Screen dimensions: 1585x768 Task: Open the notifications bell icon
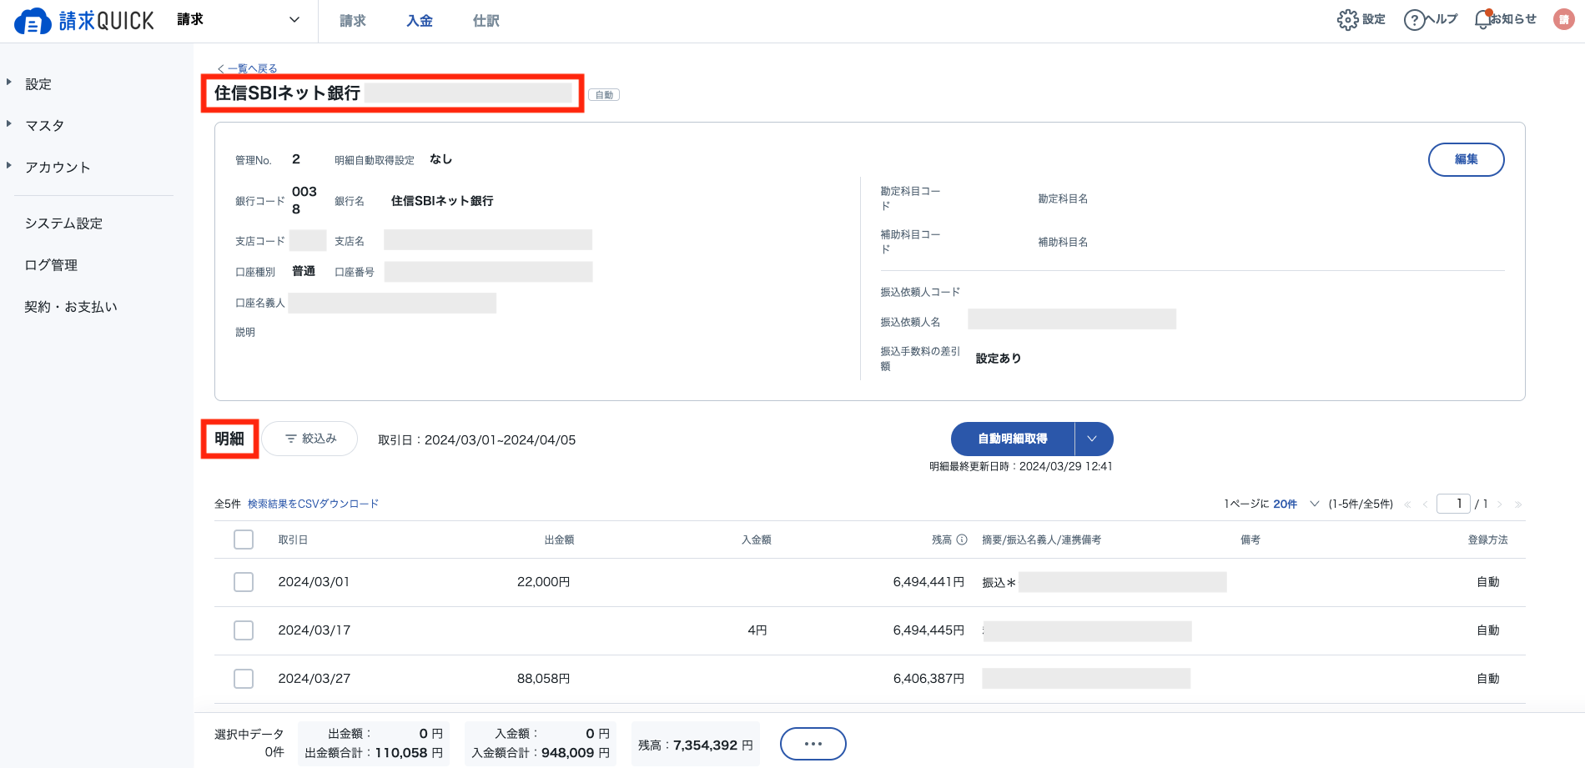[1482, 20]
